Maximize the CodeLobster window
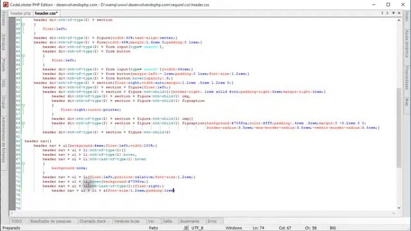 pos(388,4)
